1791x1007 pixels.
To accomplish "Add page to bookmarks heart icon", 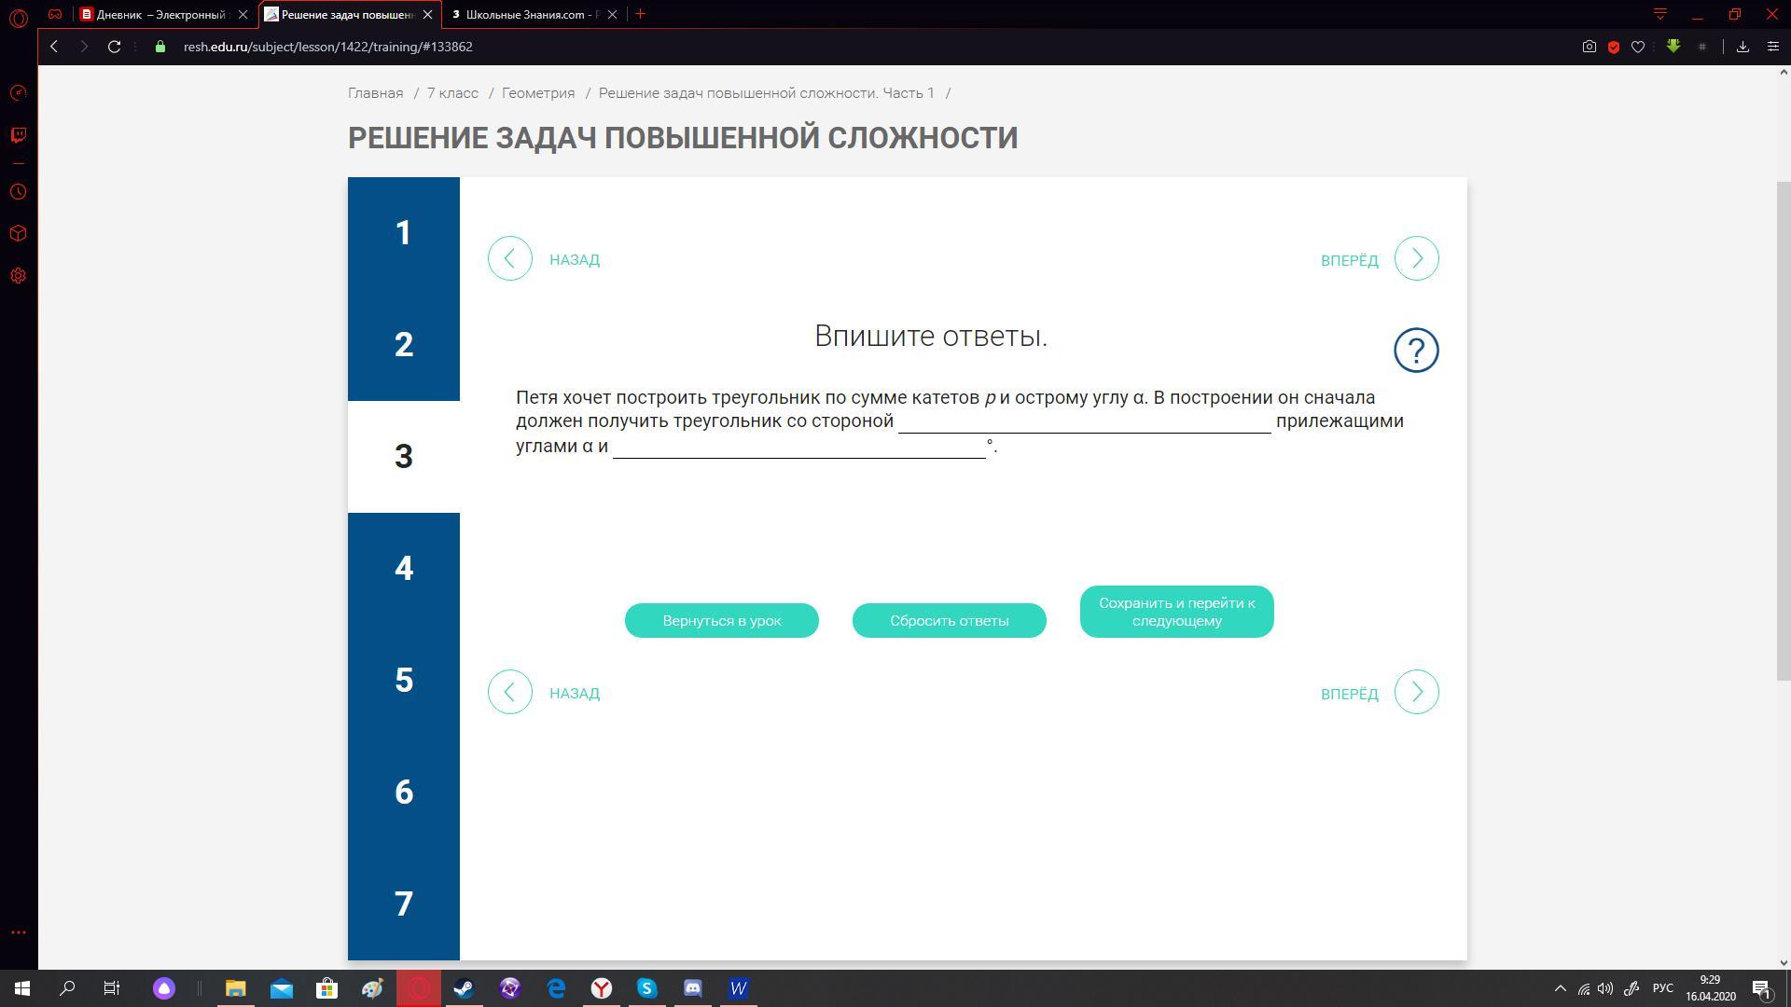I will [1637, 47].
